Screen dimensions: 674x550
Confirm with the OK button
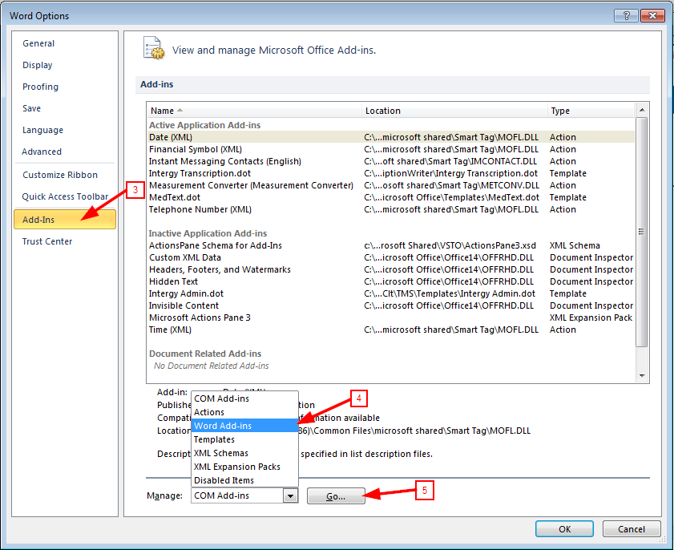point(564,529)
